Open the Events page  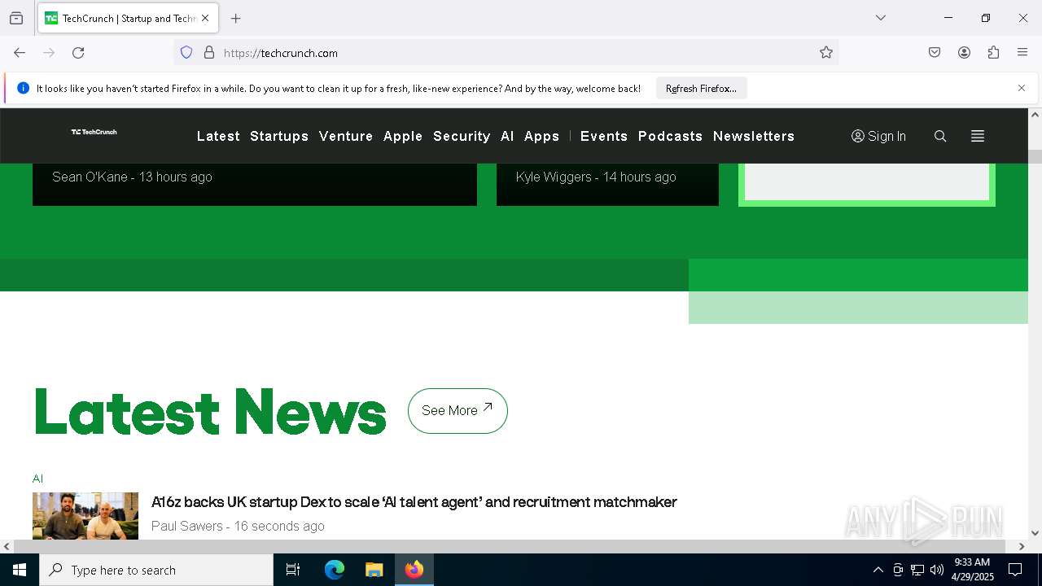(x=604, y=136)
